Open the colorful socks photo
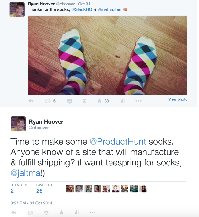Screen dimensions: 199x217 (x=108, y=55)
